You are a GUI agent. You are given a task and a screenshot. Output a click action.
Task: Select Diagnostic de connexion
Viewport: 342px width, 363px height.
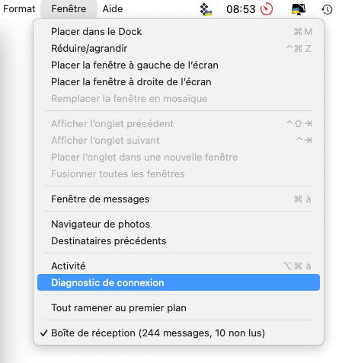coord(178,282)
